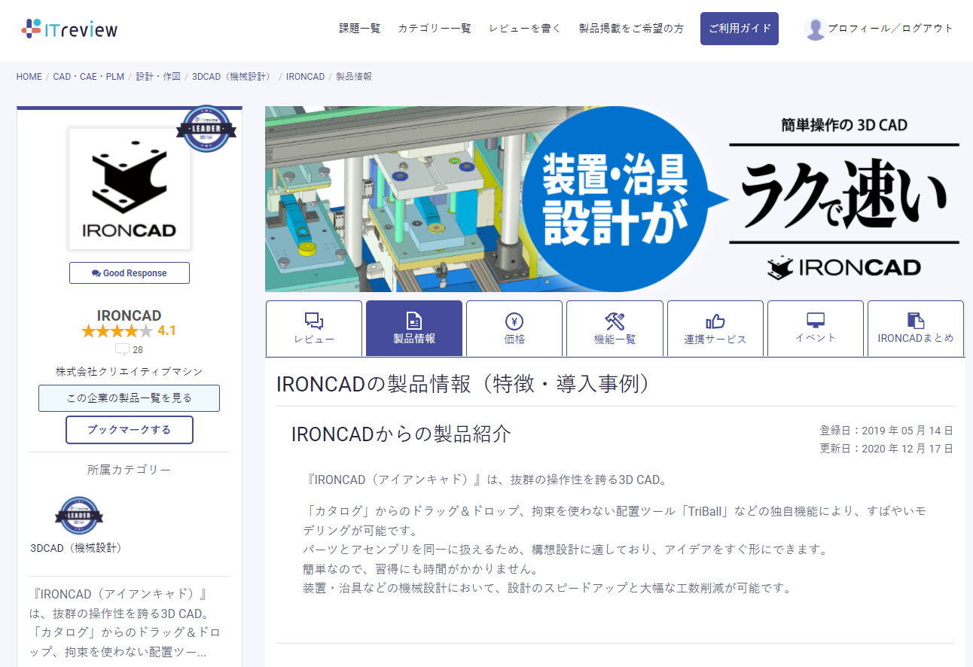Click the 株式会社クリエイティブマシン company name
This screenshot has height=667, width=973.
click(130, 372)
